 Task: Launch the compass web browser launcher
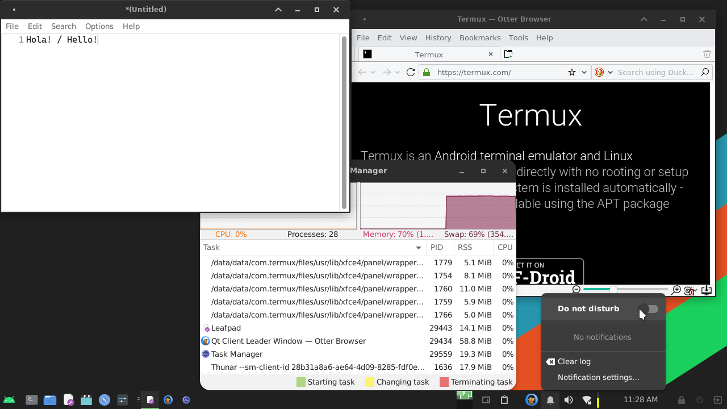click(x=105, y=400)
